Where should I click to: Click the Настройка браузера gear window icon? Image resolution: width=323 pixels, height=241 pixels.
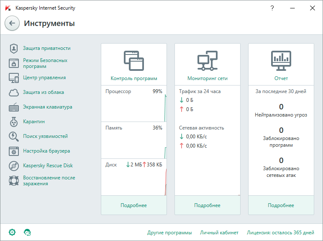point(14,151)
